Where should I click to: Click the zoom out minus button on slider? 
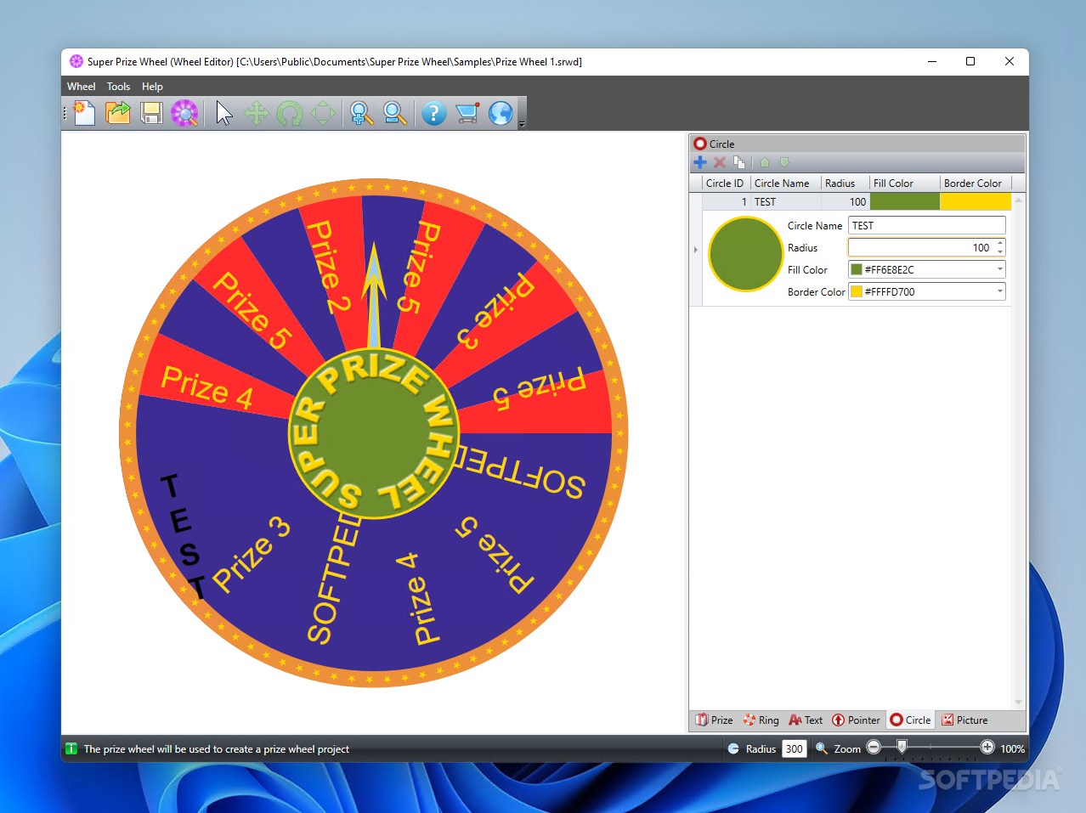click(874, 748)
